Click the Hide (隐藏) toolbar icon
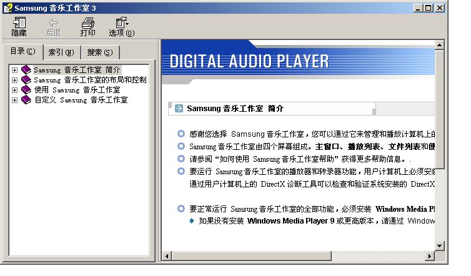 (19, 27)
